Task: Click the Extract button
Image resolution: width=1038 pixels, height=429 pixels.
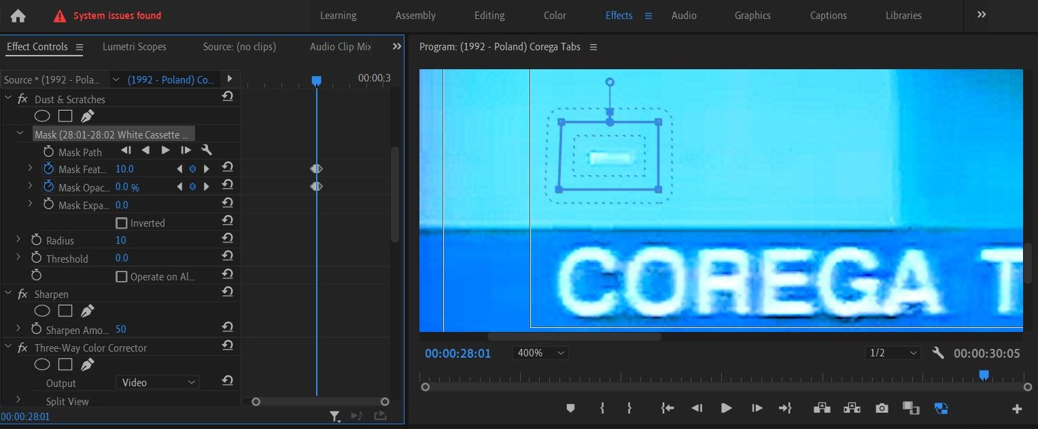Action: click(x=852, y=408)
